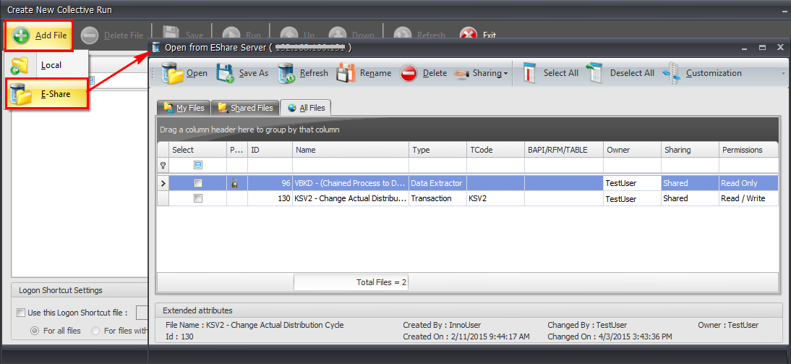Choose the For files with radio button
Image resolution: width=791 pixels, height=364 pixels.
click(95, 331)
